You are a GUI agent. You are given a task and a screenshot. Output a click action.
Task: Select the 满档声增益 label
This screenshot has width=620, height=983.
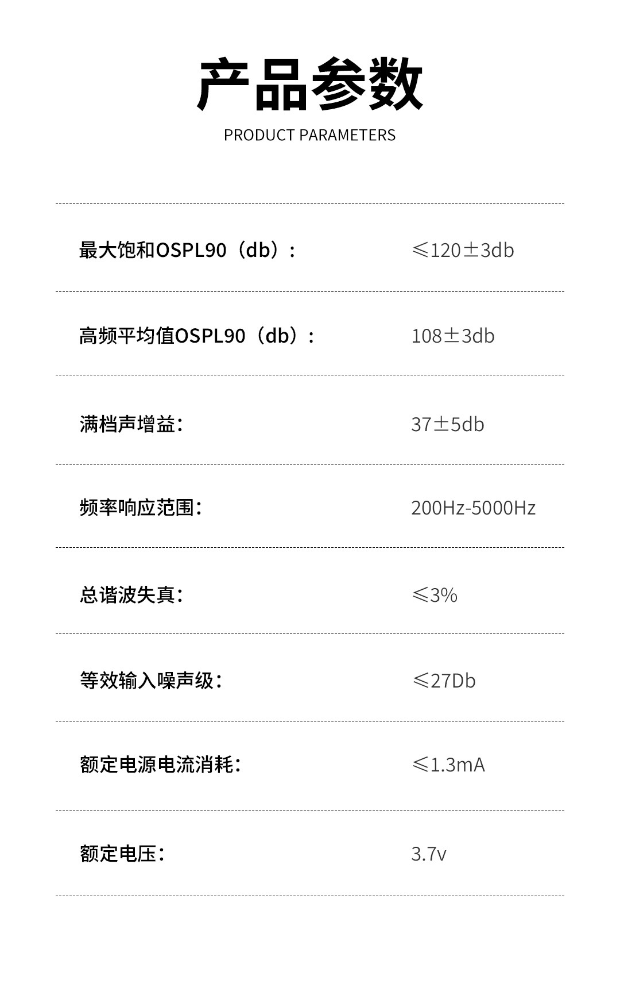coord(131,424)
